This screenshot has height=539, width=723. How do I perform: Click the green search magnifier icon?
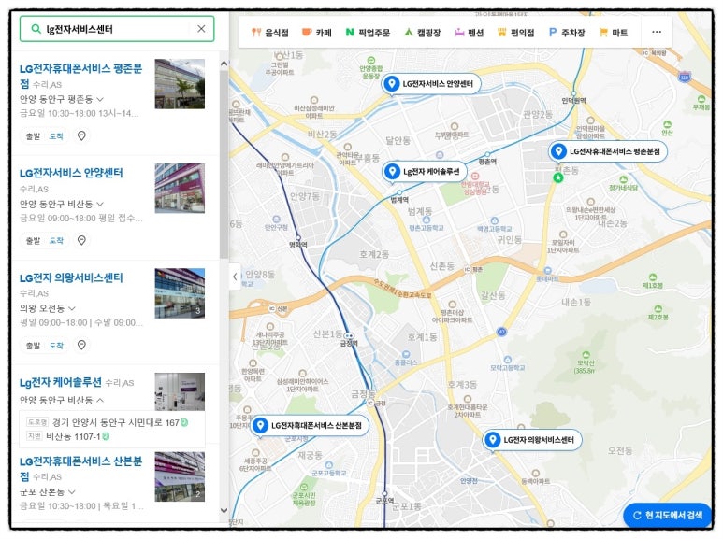coord(36,29)
